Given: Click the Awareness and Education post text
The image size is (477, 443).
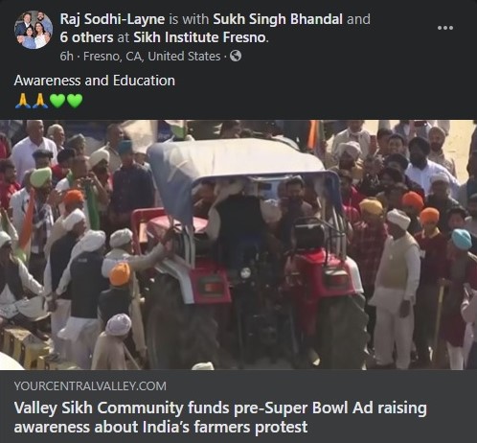Looking at the screenshot, I should click(x=95, y=81).
